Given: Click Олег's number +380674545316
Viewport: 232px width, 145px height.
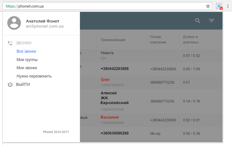Looking at the screenshot, I should (x=112, y=85).
